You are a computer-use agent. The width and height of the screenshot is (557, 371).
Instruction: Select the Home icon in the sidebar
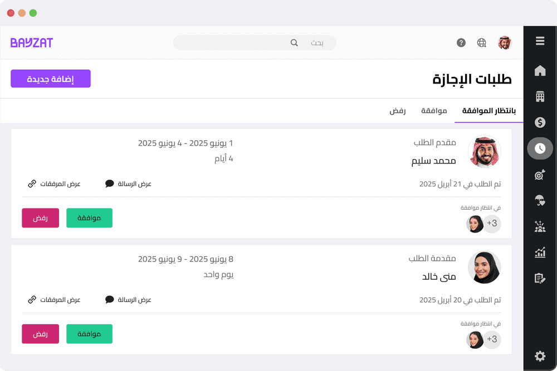coord(540,71)
